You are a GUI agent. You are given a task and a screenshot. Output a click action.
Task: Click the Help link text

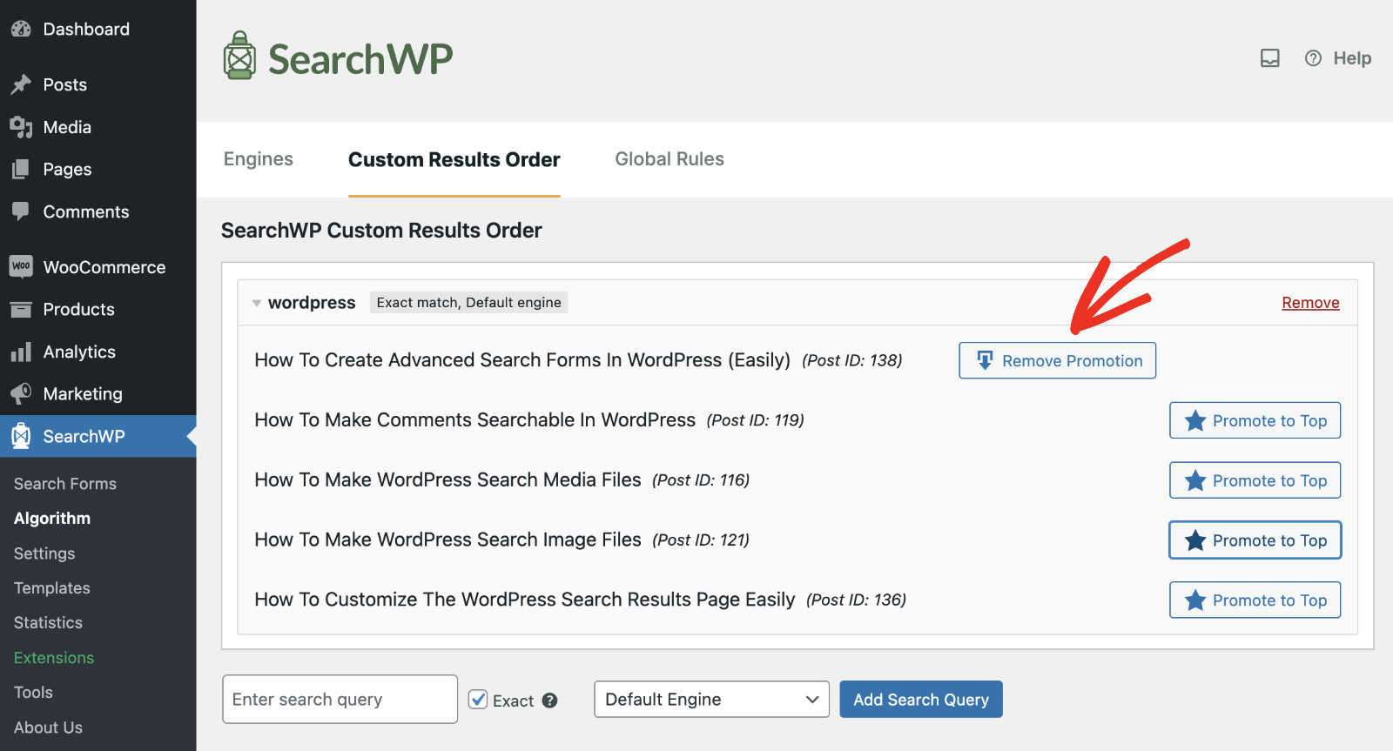(x=1352, y=58)
